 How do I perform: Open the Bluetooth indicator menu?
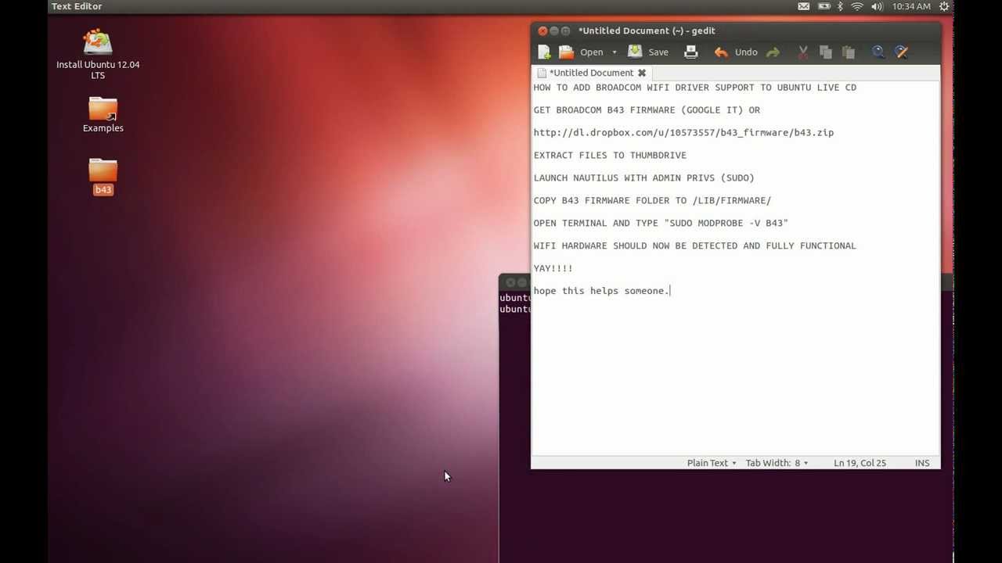(x=840, y=6)
